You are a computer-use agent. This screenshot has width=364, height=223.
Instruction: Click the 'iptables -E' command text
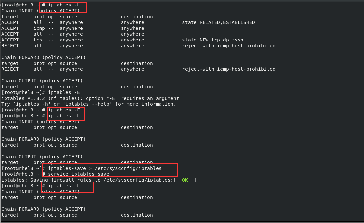64,92
